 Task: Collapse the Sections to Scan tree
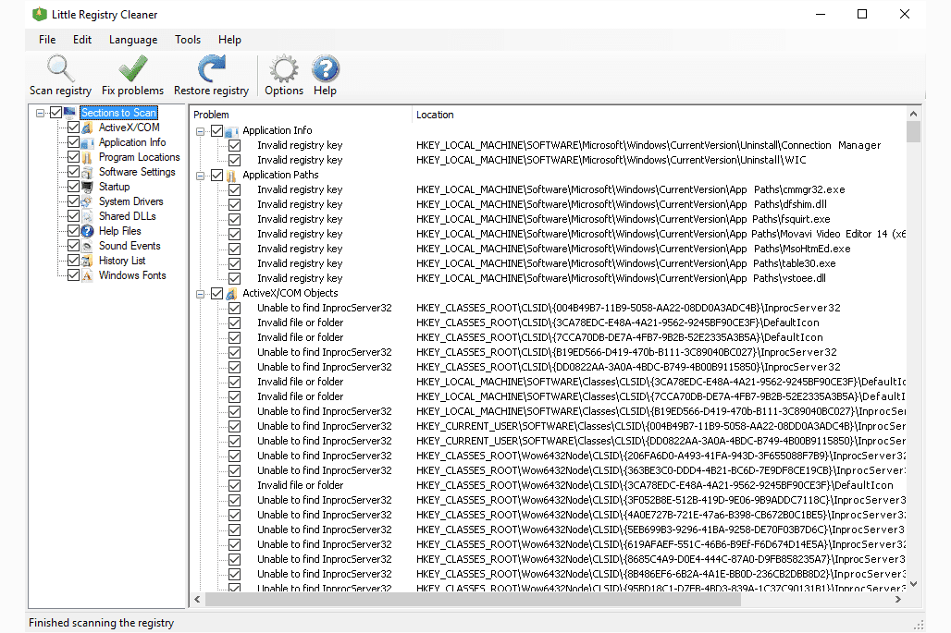point(40,113)
